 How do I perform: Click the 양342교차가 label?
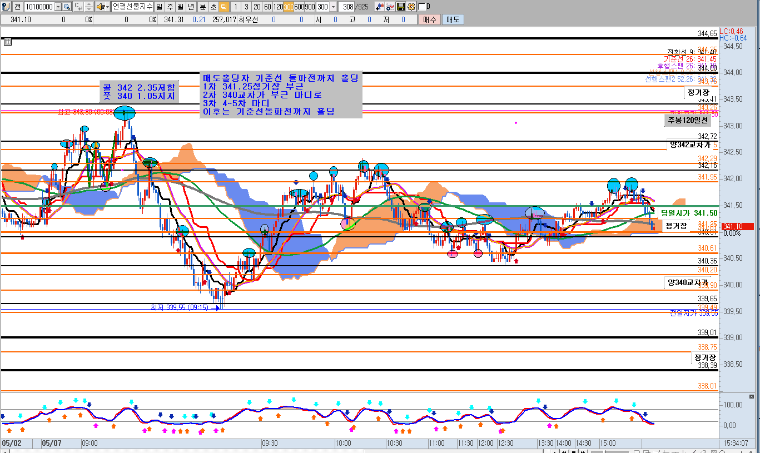690,145
